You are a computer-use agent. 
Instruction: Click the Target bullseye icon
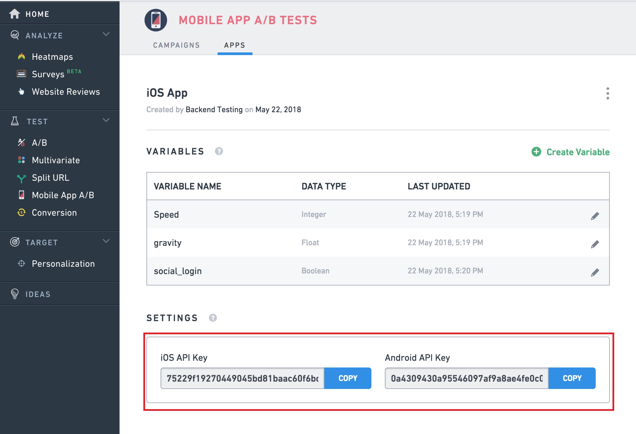tap(15, 242)
